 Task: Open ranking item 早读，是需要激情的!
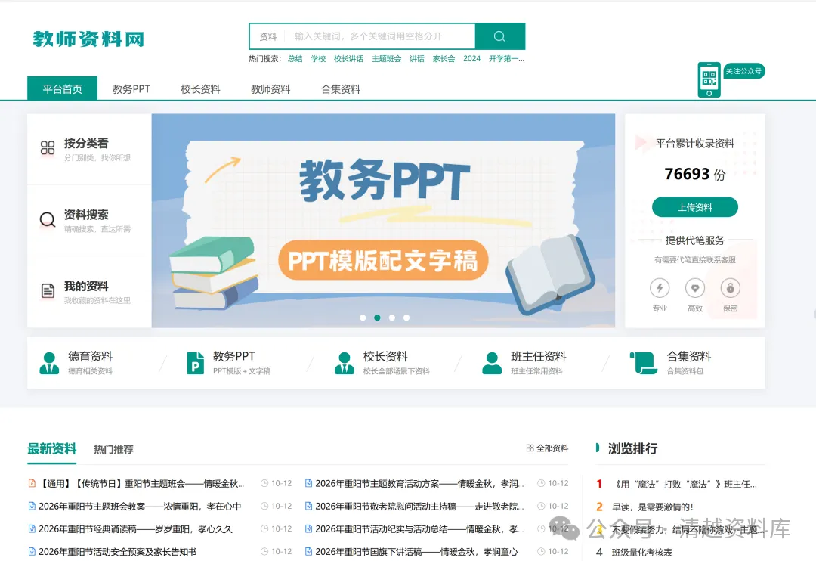click(653, 507)
